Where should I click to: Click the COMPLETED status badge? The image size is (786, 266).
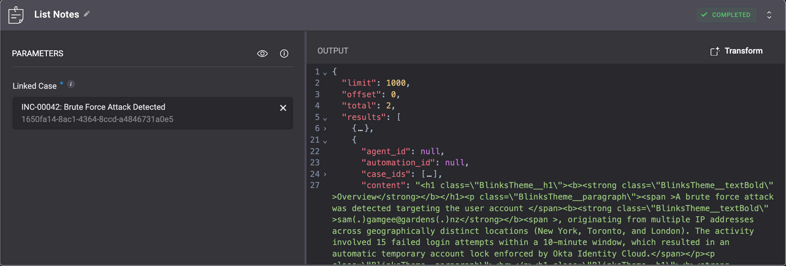click(727, 15)
